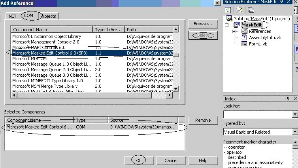Click Selected Components' Component Name header

click(40, 120)
